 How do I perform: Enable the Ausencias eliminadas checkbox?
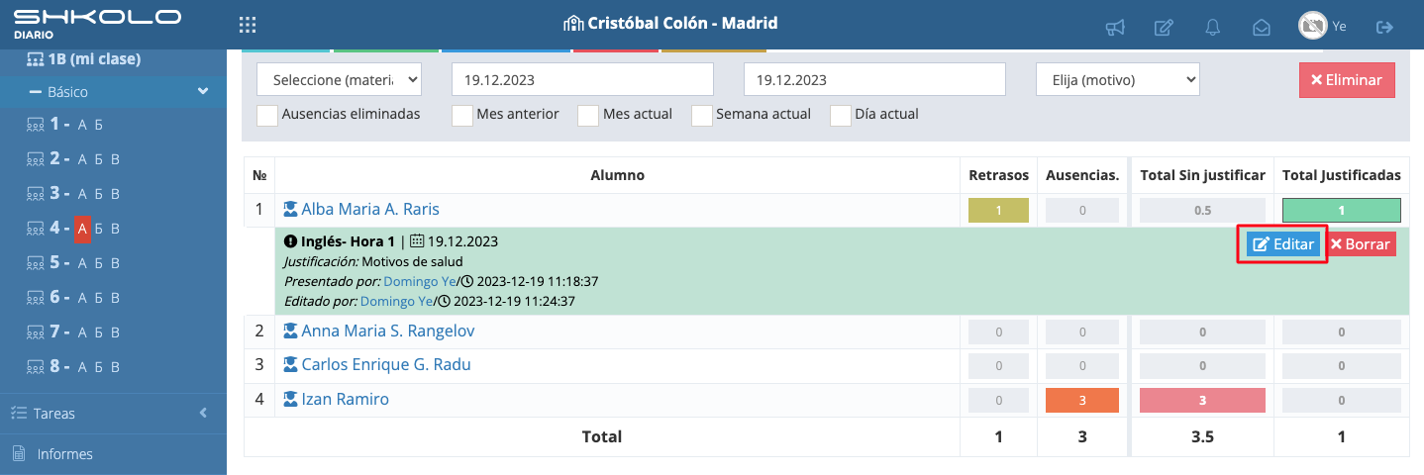pos(266,115)
